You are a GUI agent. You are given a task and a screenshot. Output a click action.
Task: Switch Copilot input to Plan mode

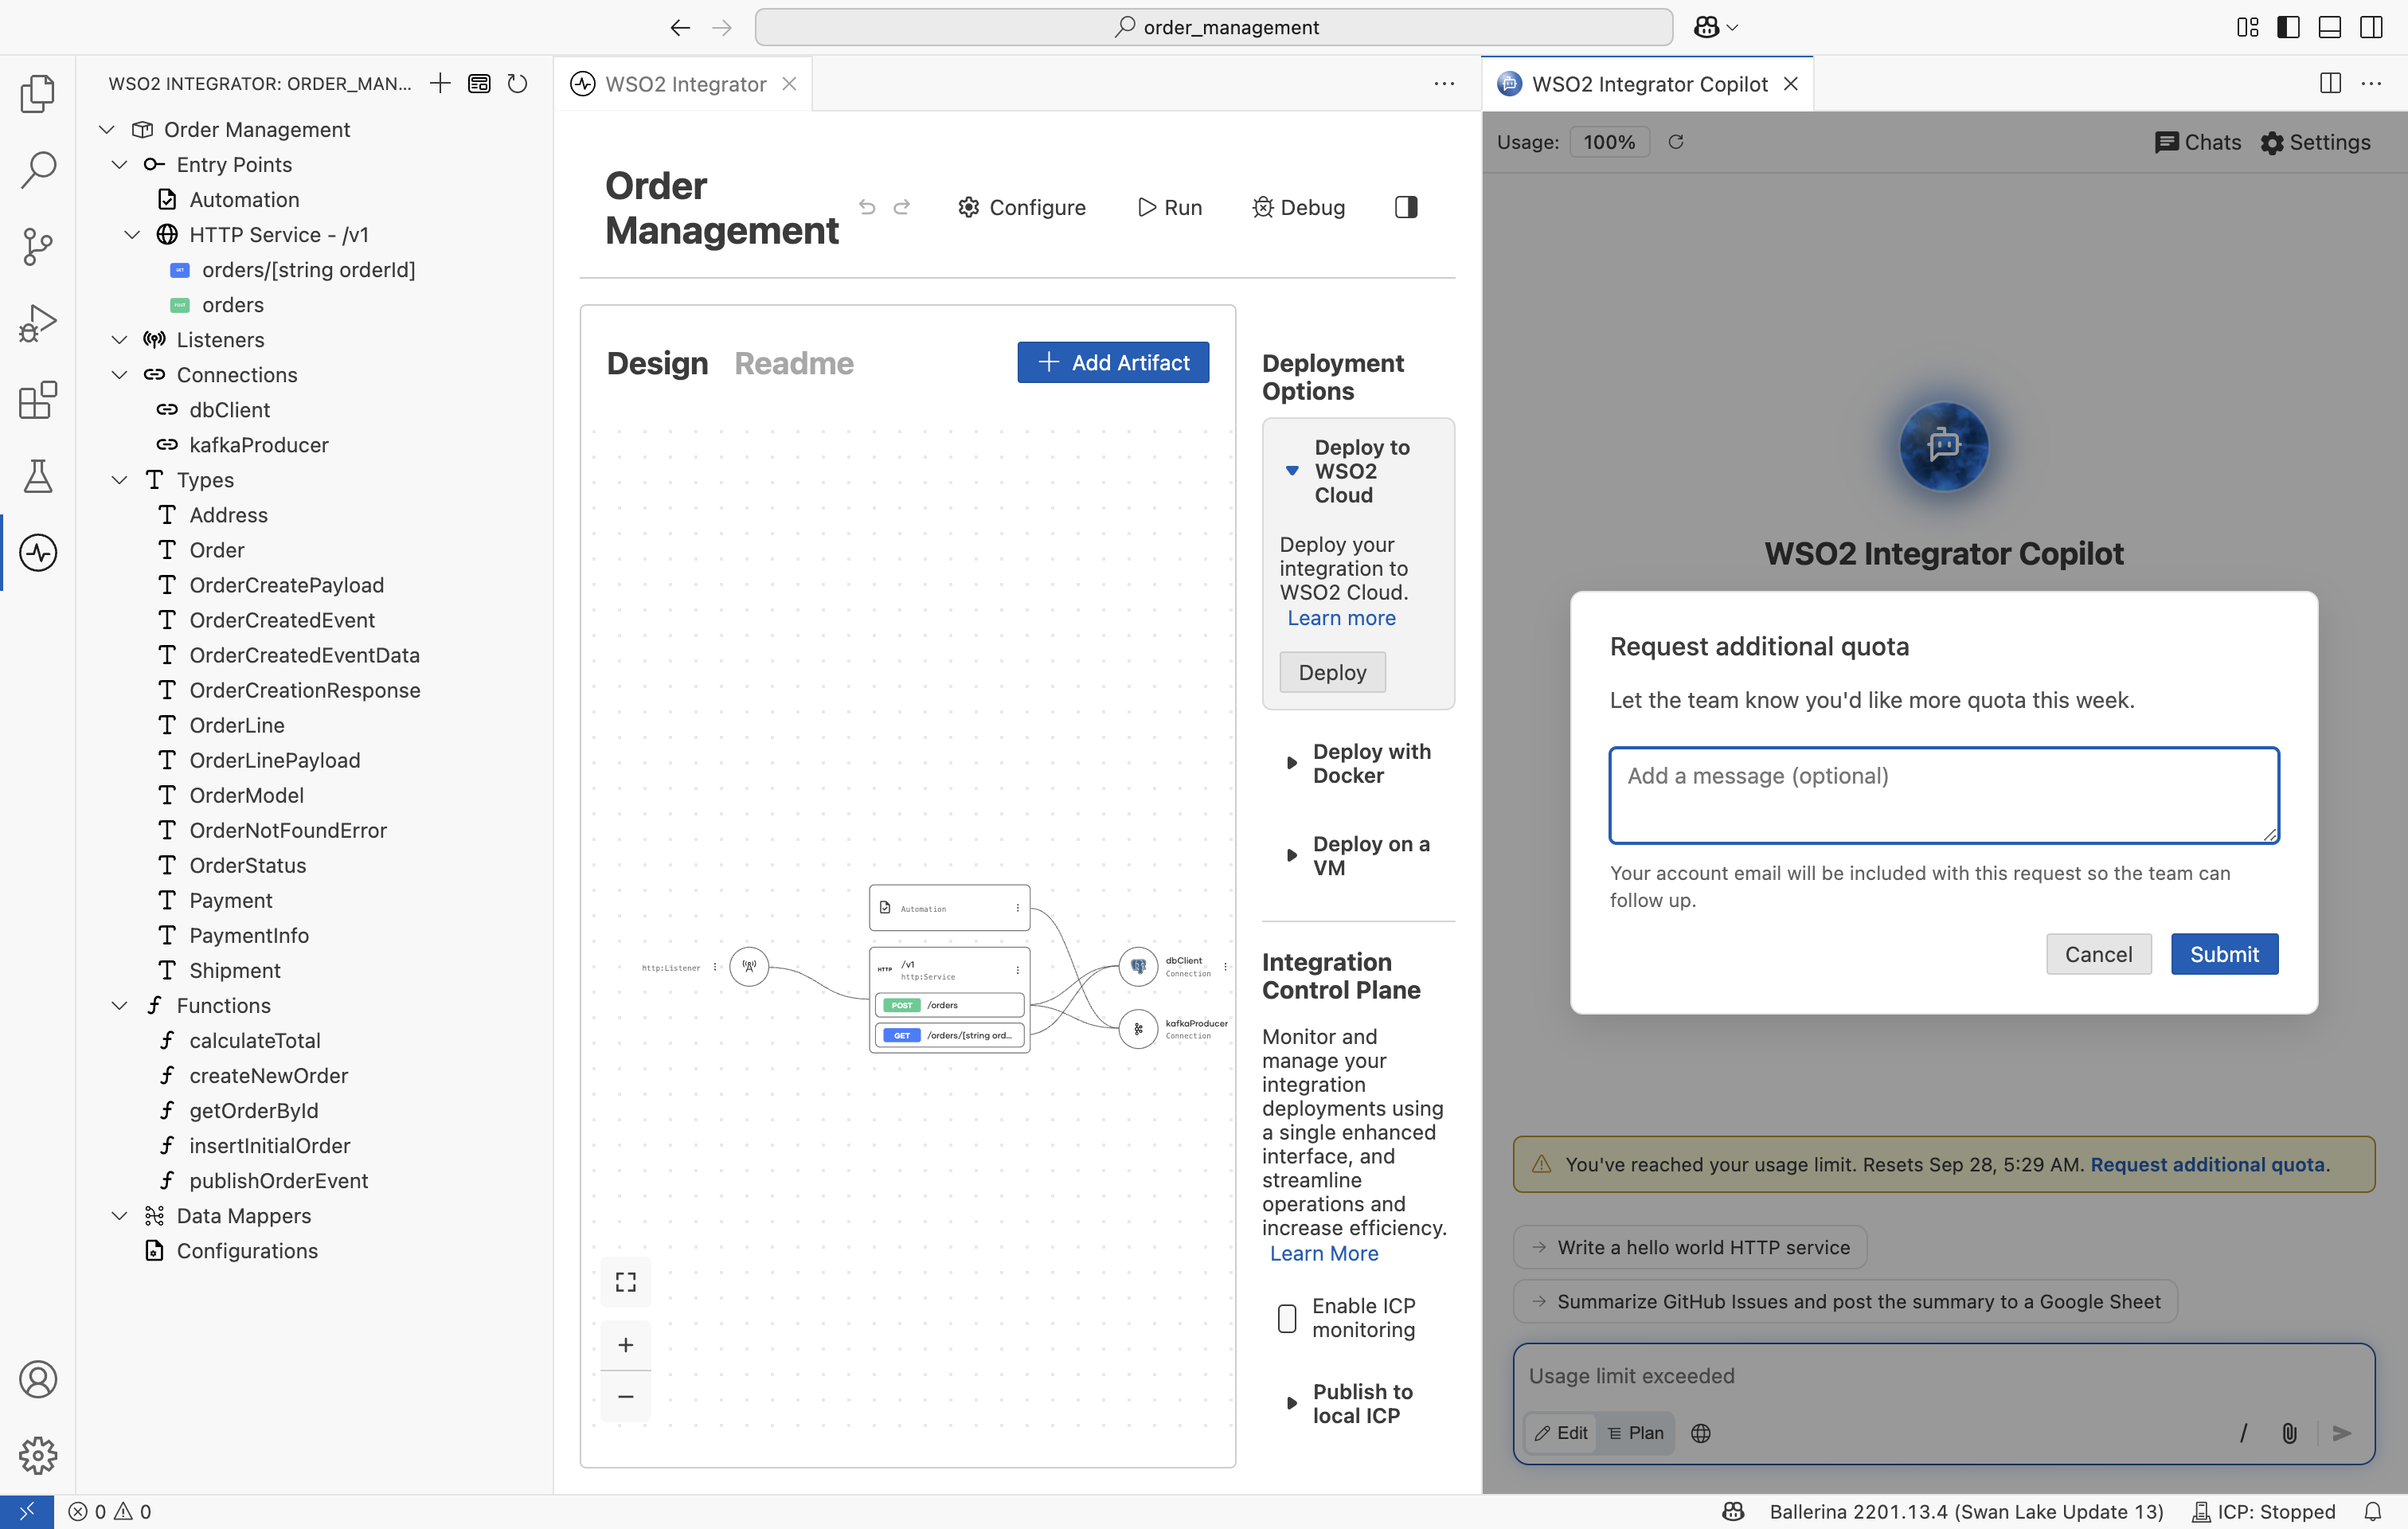pyautogui.click(x=1635, y=1433)
